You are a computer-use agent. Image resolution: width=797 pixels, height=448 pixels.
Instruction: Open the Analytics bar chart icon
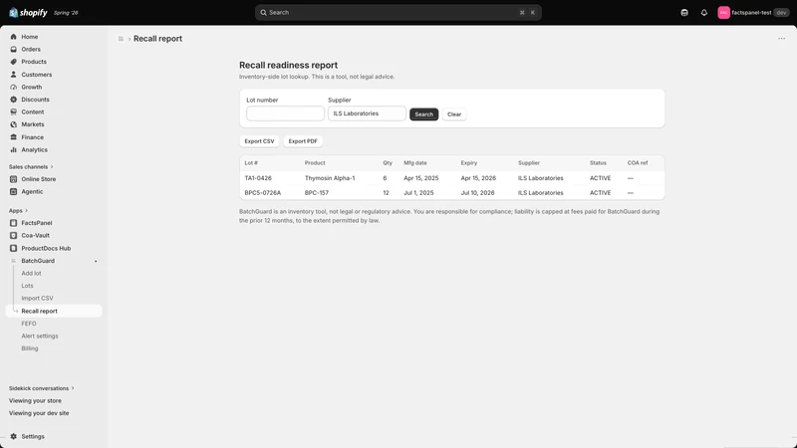(x=13, y=150)
